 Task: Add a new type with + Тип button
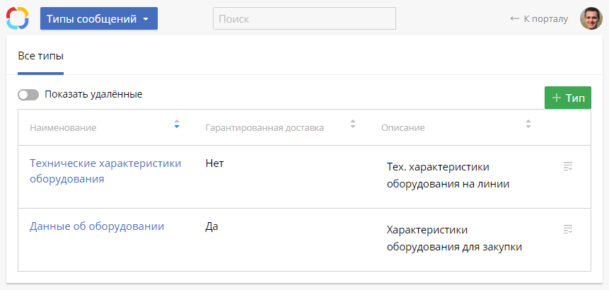pyautogui.click(x=568, y=98)
